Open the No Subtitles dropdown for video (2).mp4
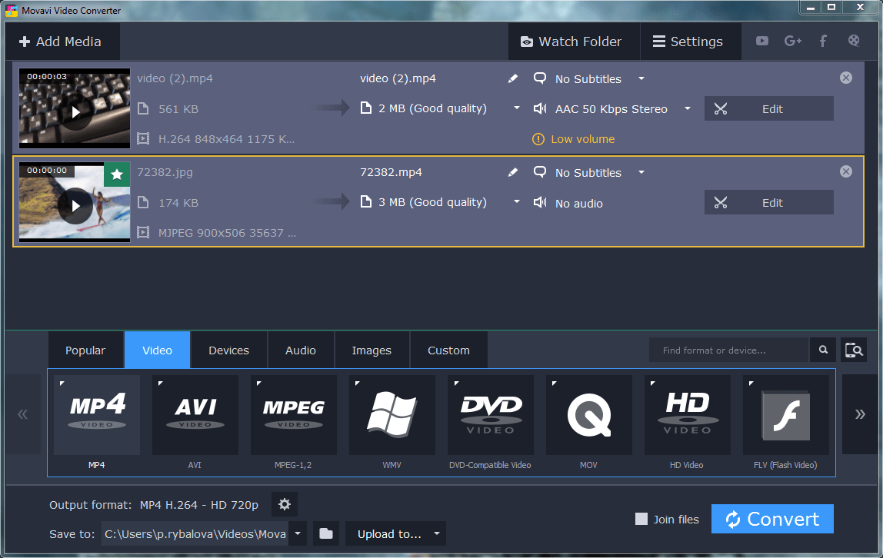The image size is (883, 558). point(641,78)
